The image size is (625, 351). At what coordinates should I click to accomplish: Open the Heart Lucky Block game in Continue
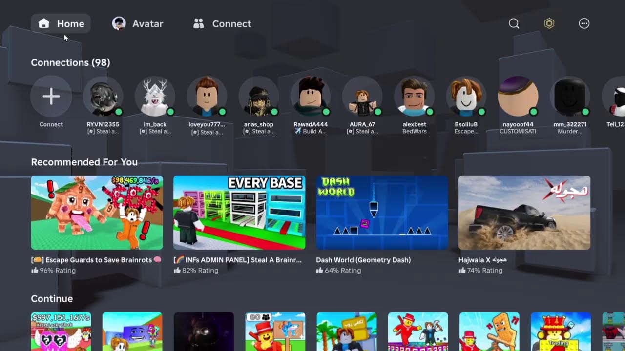pyautogui.click(x=61, y=331)
